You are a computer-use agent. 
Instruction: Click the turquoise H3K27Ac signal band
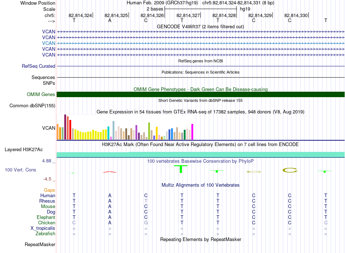tap(201, 155)
